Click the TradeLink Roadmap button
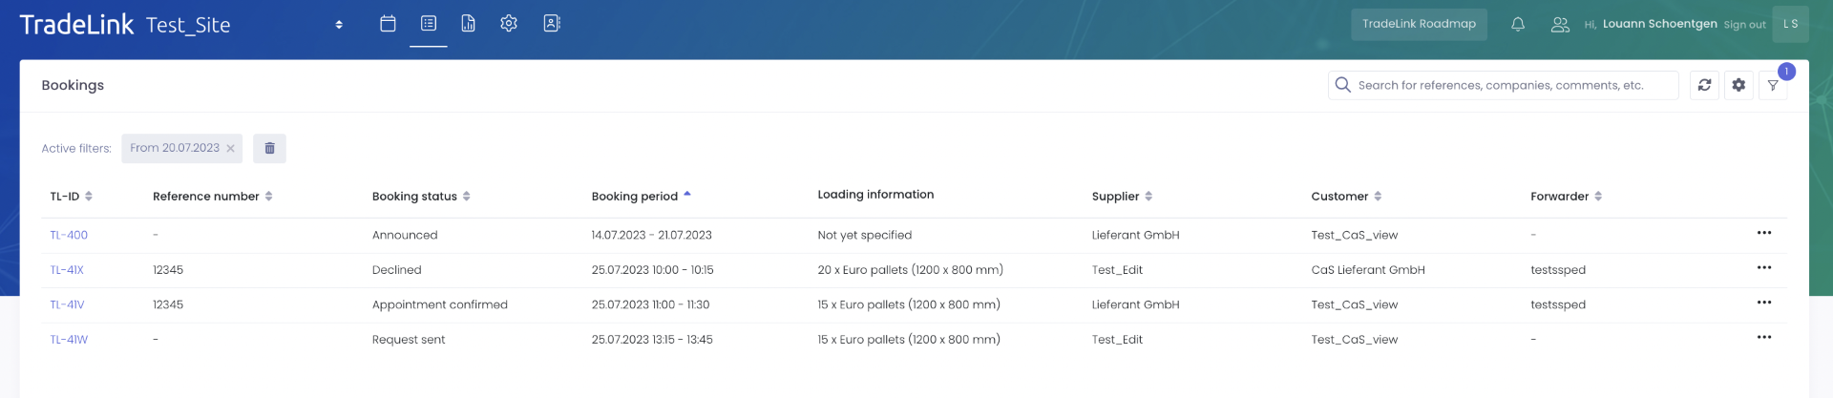 [1419, 24]
